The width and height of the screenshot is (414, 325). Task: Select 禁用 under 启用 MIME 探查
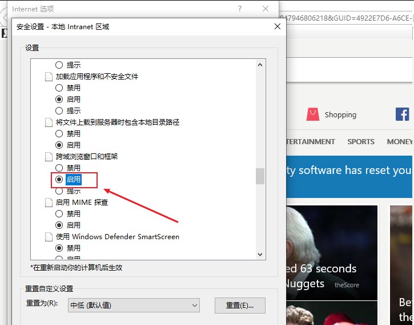point(59,213)
